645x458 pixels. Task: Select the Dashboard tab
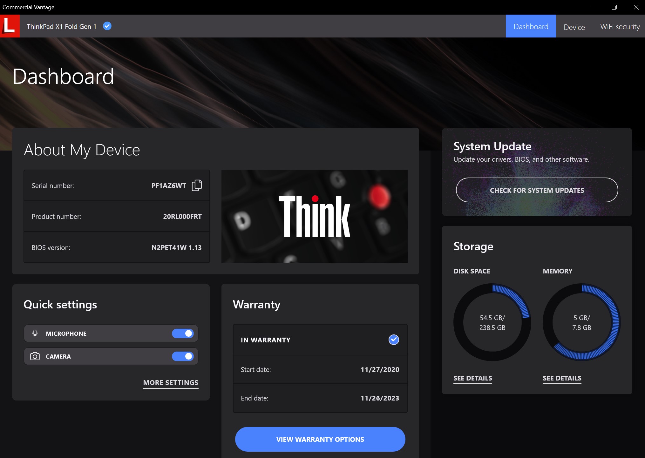pos(531,27)
